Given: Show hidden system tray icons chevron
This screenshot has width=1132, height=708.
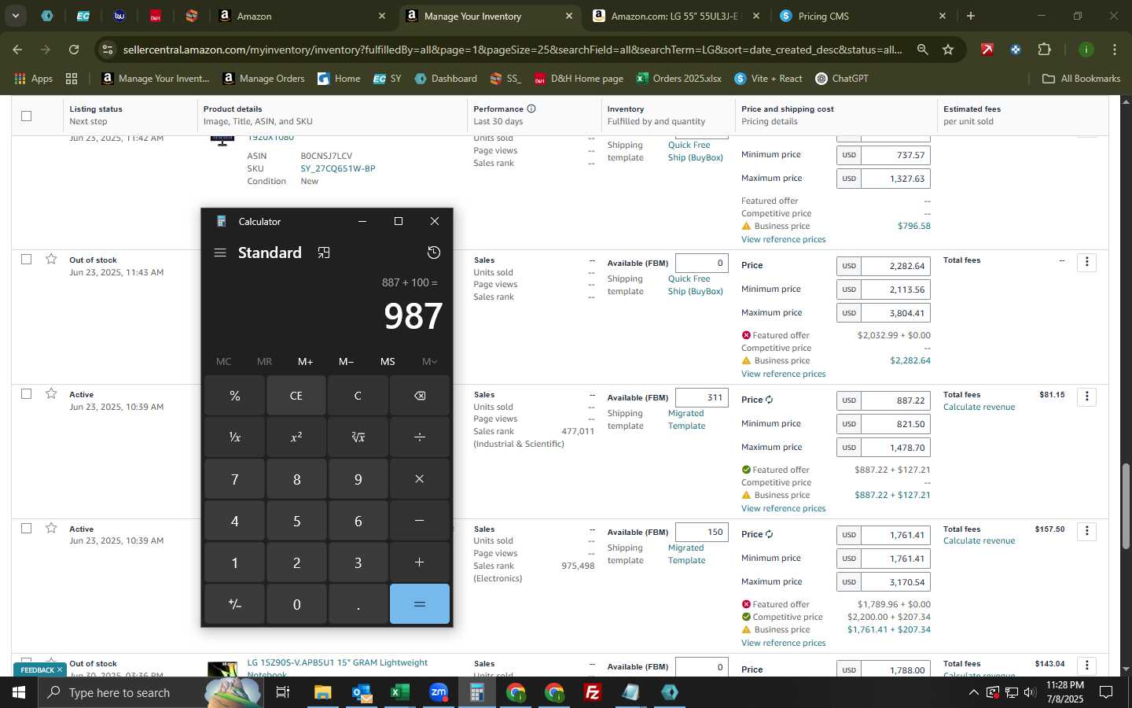Looking at the screenshot, I should (973, 692).
